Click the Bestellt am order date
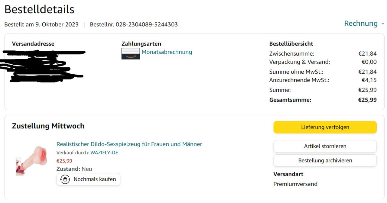The image size is (387, 203). click(41, 24)
